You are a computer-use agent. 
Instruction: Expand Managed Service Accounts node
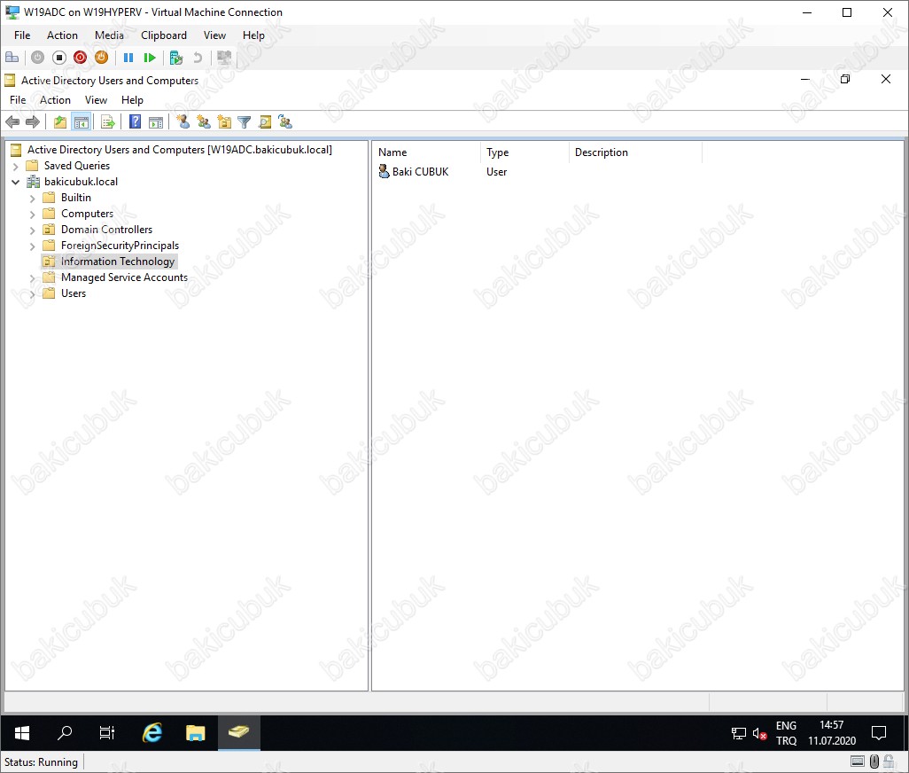33,278
